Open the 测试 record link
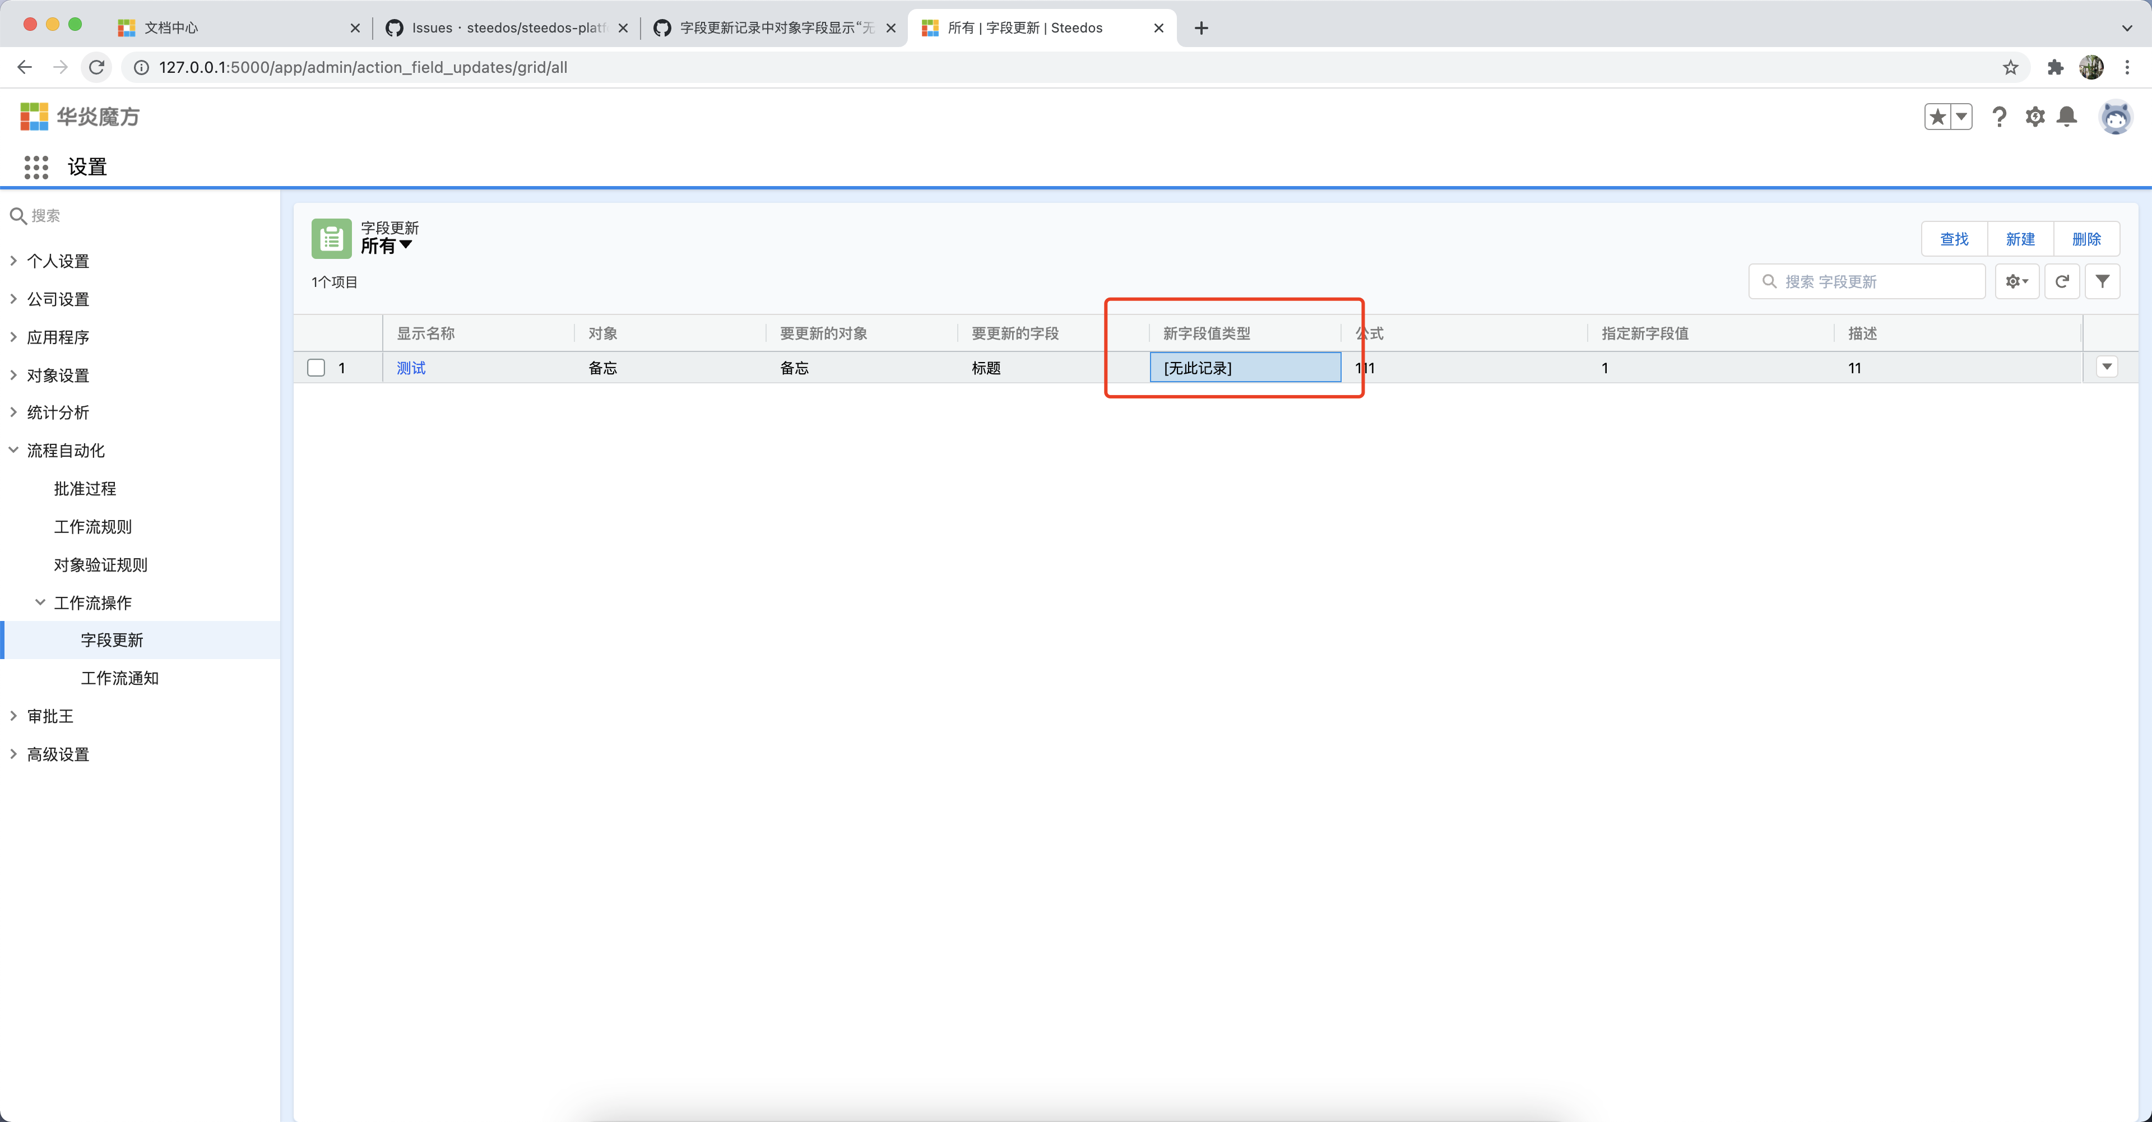2152x1122 pixels. 410,368
